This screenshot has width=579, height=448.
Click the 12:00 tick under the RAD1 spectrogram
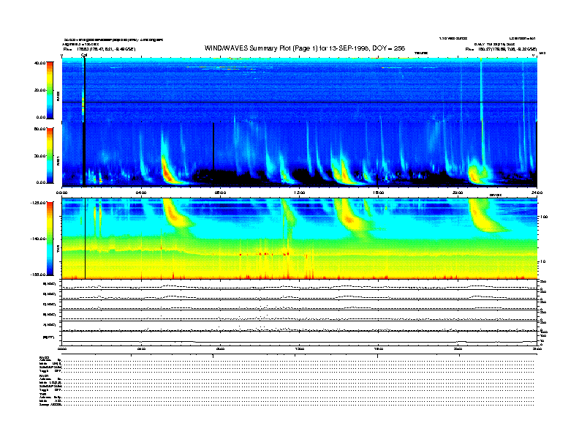pos(300,193)
